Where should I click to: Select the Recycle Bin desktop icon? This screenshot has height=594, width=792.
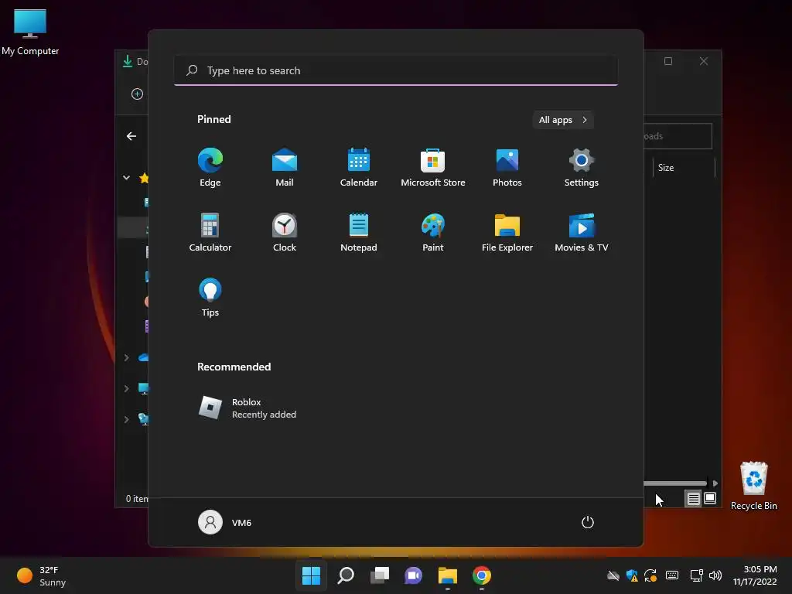pyautogui.click(x=753, y=486)
